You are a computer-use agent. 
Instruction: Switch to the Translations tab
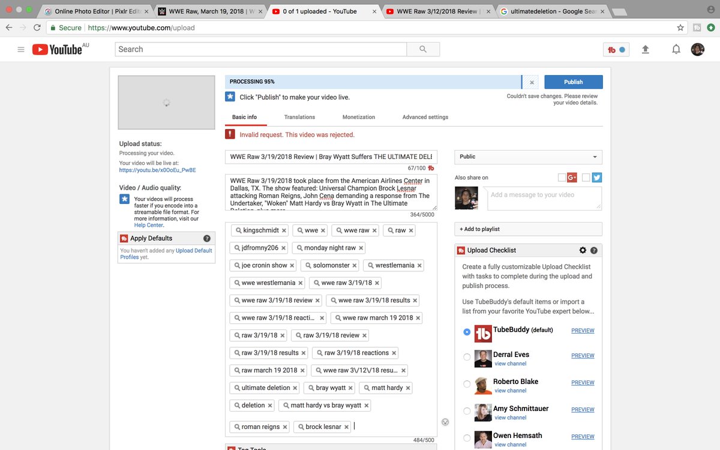pos(299,117)
